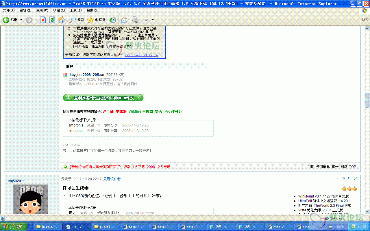Open the 工具 menu
The height and width of the screenshot is (231, 370).
pyautogui.click(x=76, y=10)
